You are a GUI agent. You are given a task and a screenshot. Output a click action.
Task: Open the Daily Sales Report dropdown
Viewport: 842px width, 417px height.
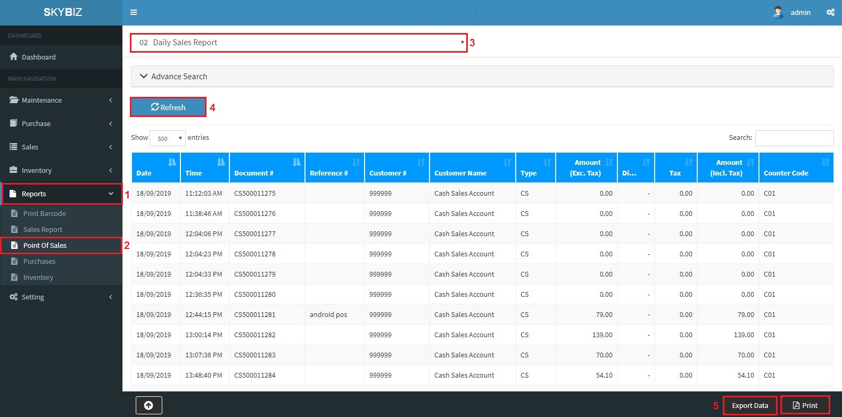(298, 43)
